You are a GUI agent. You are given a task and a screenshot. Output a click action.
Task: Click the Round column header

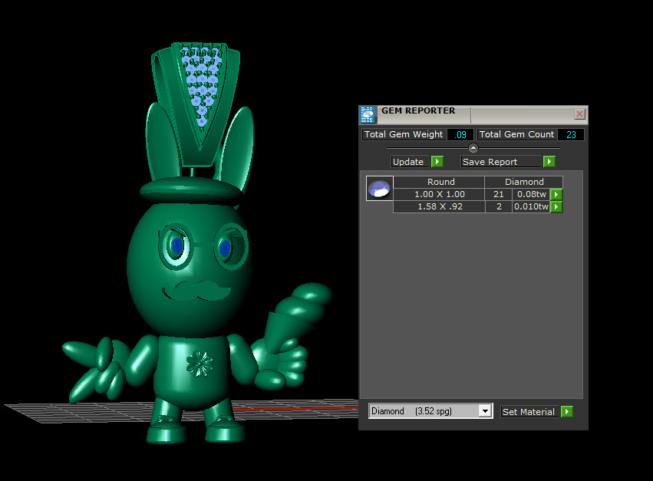[440, 182]
